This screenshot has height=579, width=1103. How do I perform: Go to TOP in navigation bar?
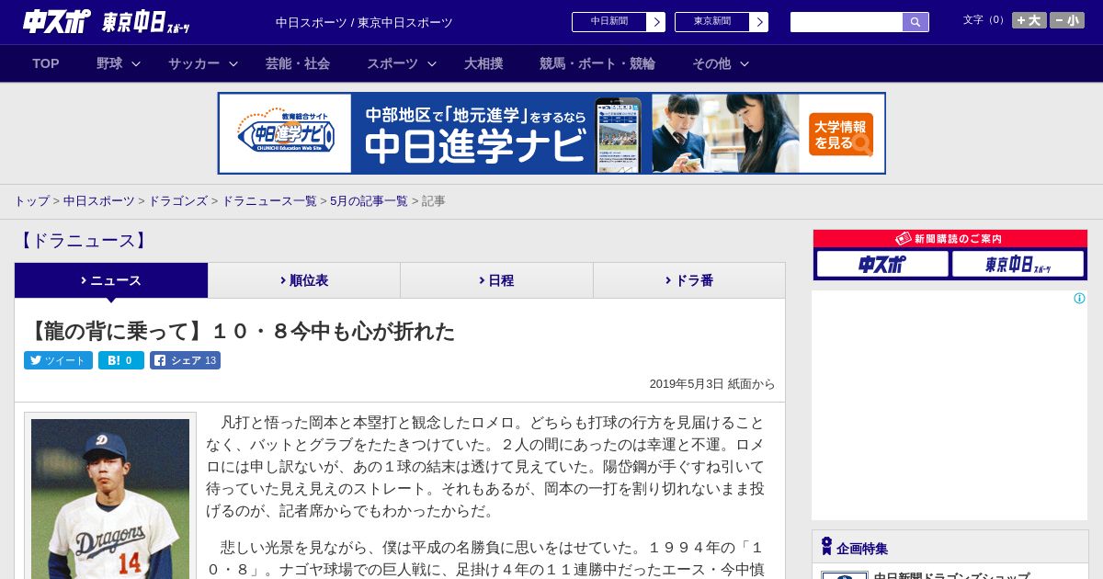pyautogui.click(x=46, y=63)
